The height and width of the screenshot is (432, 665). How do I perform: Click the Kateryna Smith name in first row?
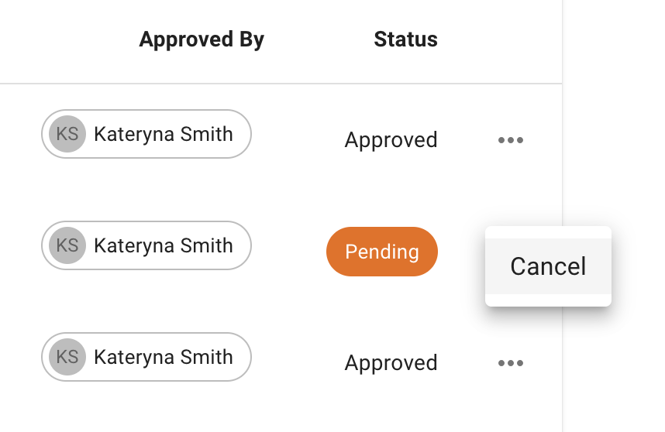[x=163, y=134]
